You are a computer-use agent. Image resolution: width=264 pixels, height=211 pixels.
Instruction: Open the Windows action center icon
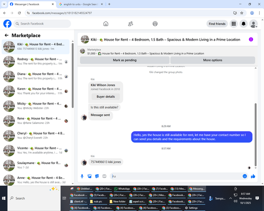[x=257, y=198]
